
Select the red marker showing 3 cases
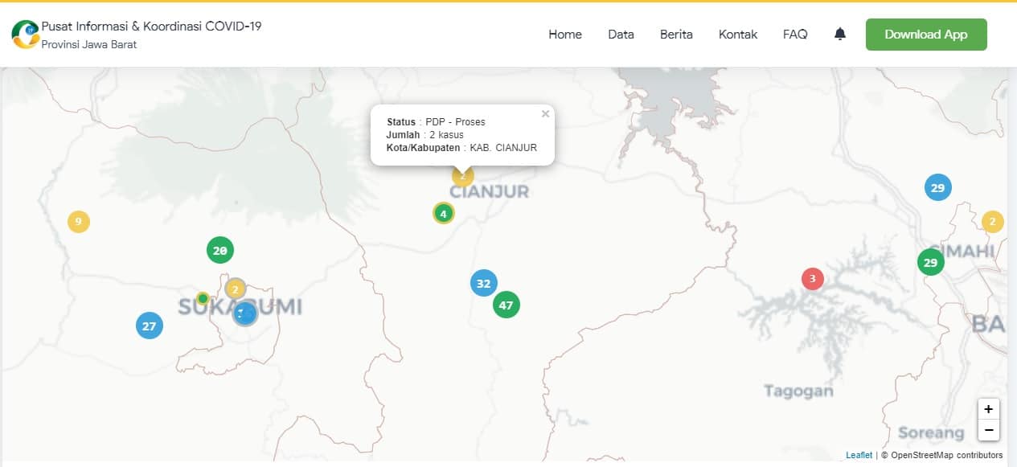tap(813, 279)
